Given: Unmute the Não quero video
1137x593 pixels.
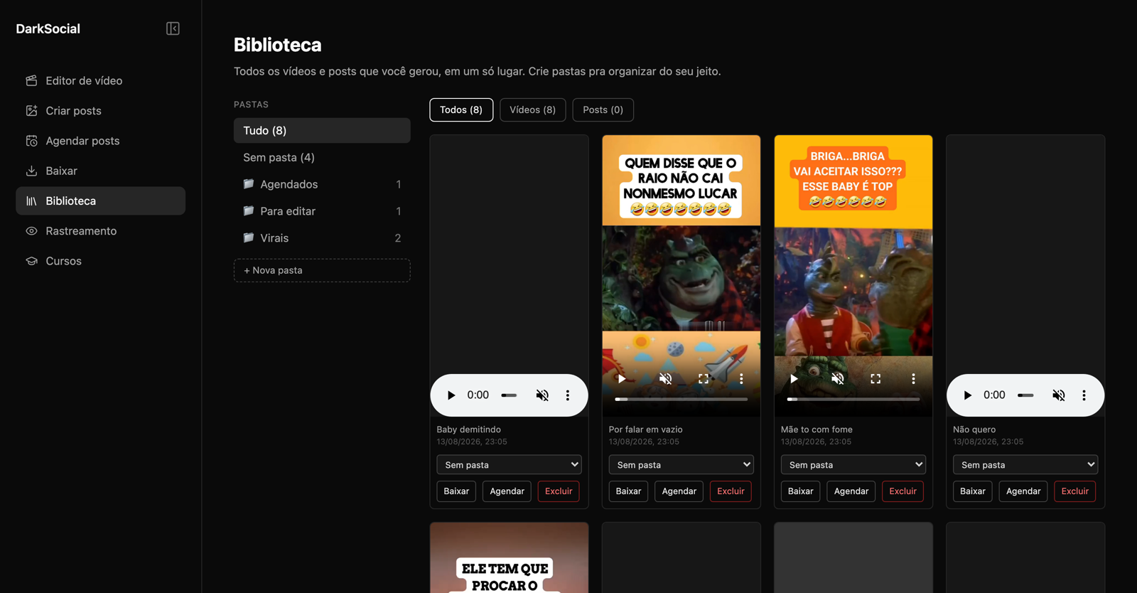Looking at the screenshot, I should pyautogui.click(x=1059, y=395).
